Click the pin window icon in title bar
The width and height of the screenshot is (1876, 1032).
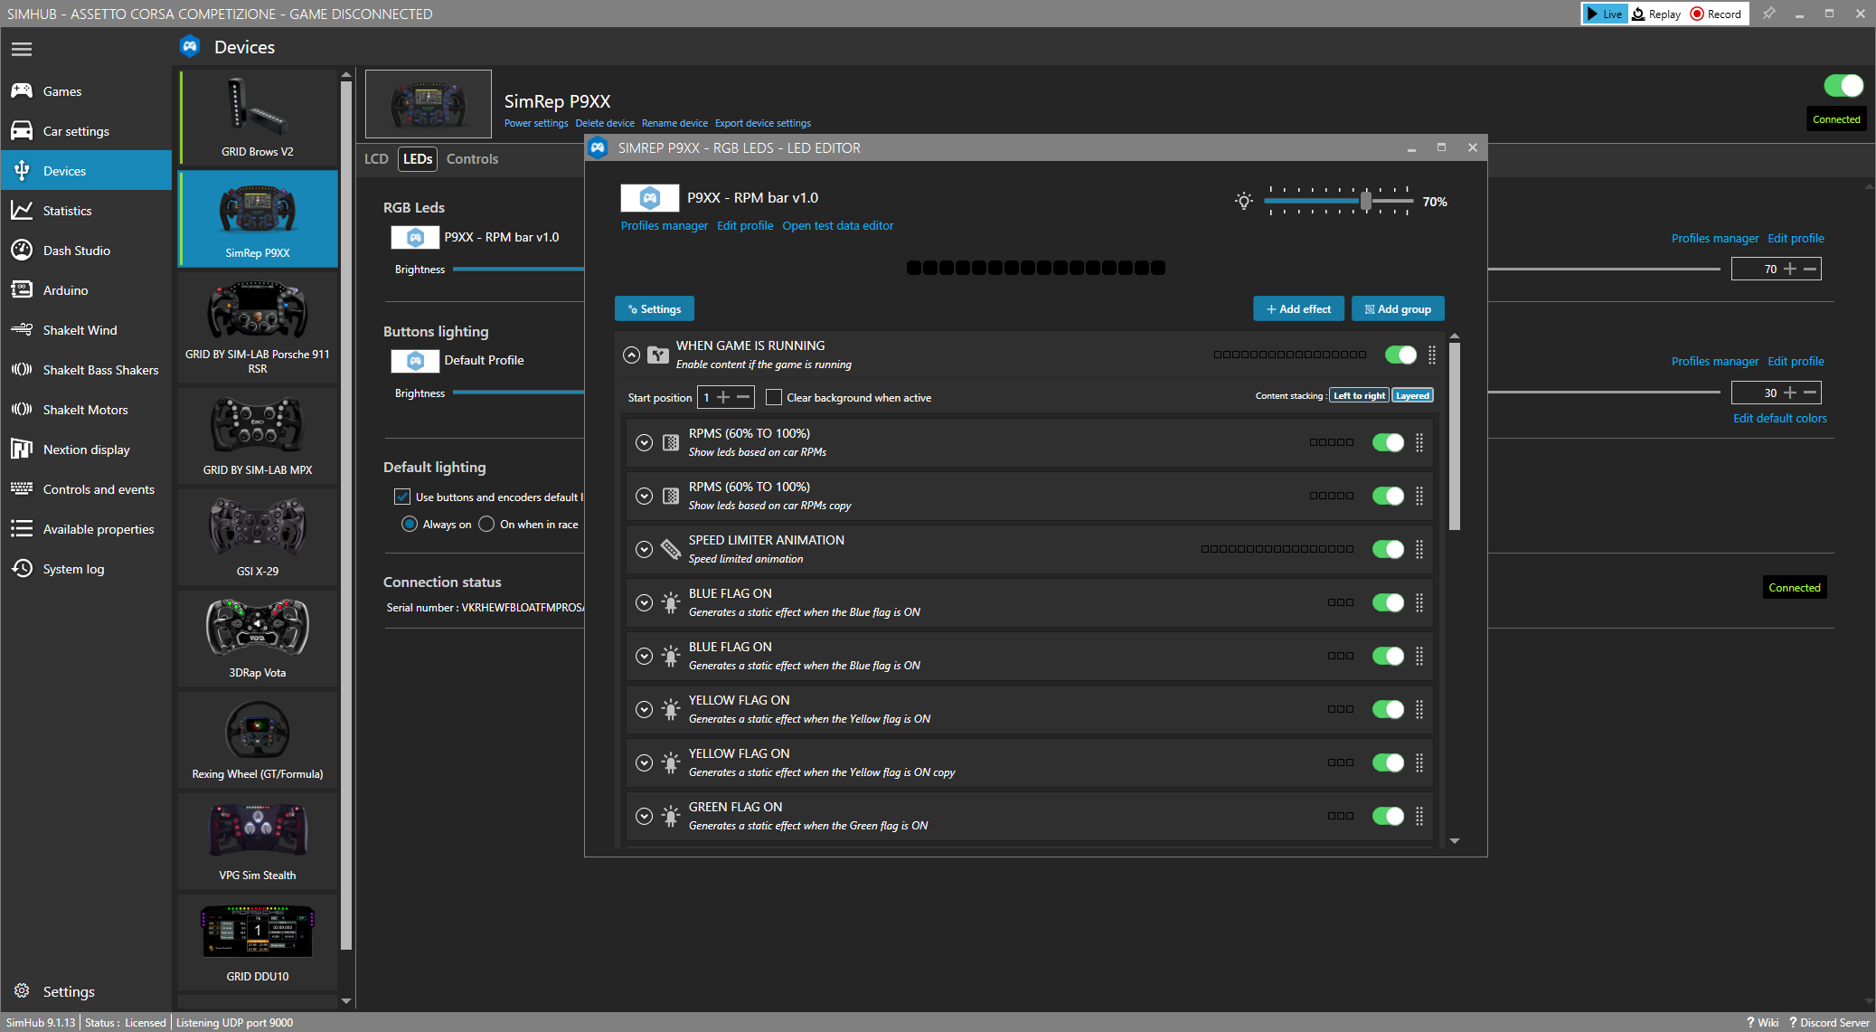(1769, 14)
